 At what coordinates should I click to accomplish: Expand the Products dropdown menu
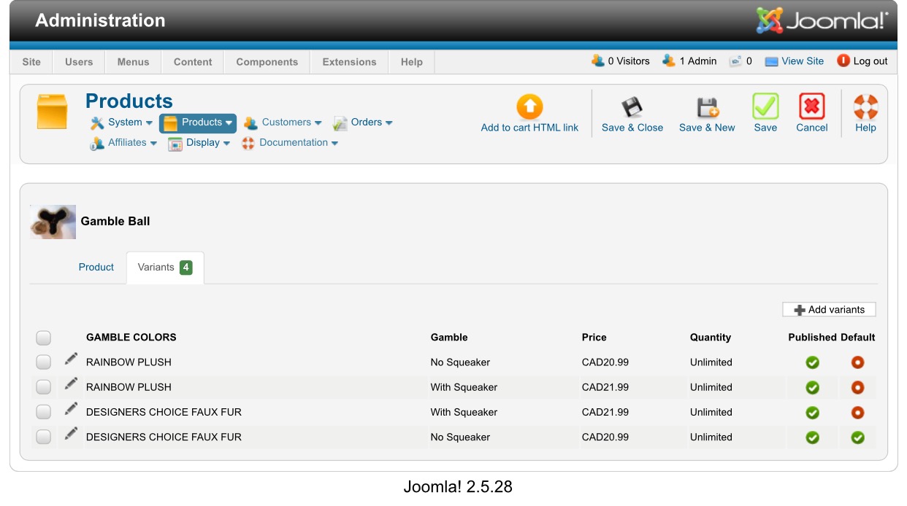click(x=198, y=122)
